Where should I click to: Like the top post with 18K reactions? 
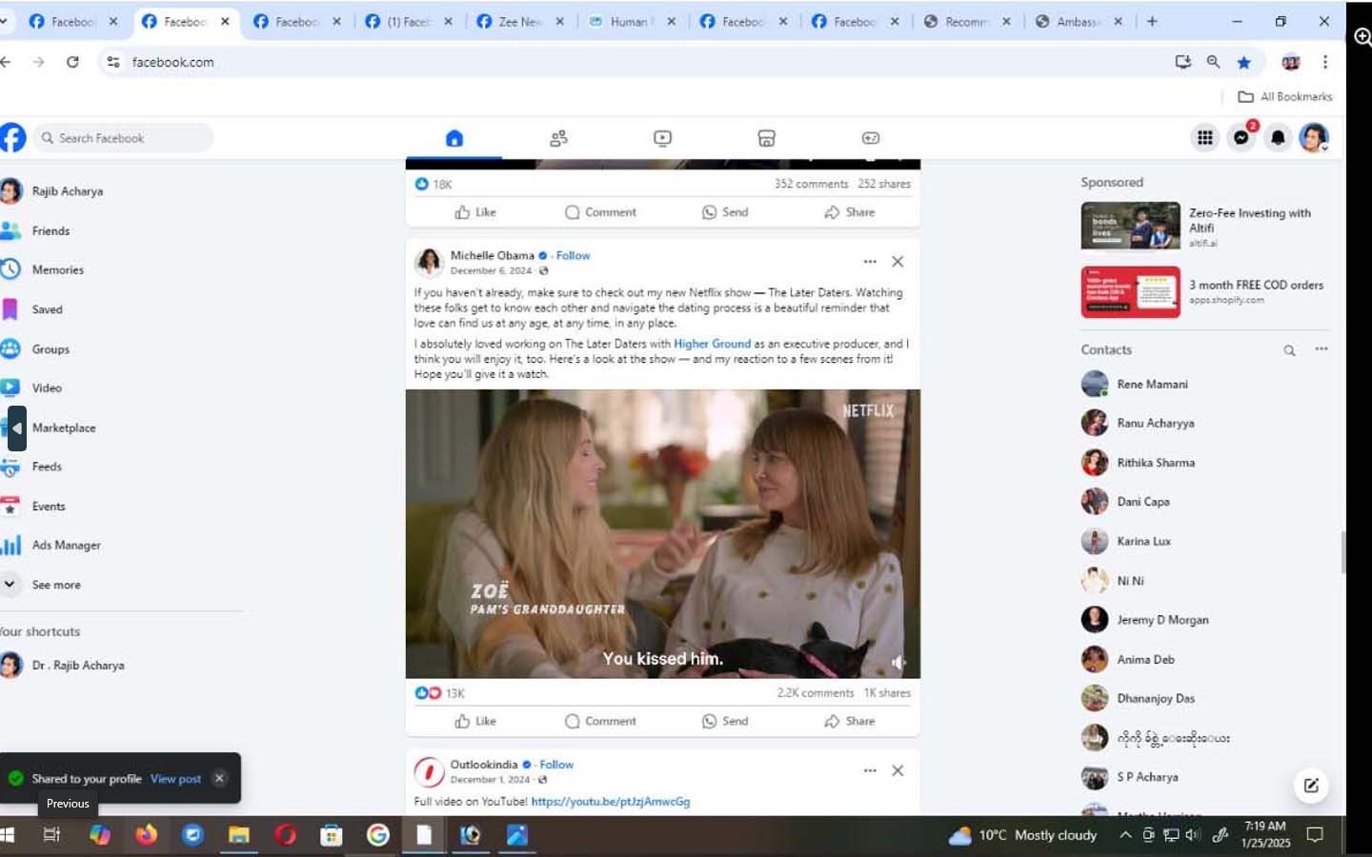tap(475, 212)
